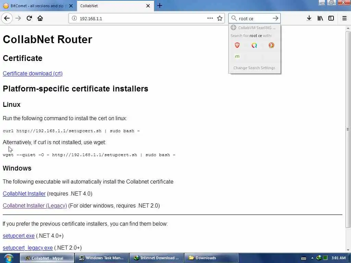The width and height of the screenshot is (351, 263).
Task: Click the search box containing root ce
Action: pyautogui.click(x=254, y=18)
